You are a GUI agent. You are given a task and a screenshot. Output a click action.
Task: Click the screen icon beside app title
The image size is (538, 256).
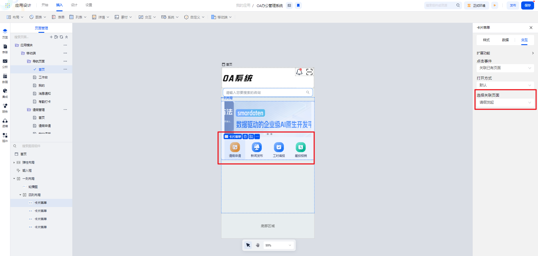tap(289, 5)
